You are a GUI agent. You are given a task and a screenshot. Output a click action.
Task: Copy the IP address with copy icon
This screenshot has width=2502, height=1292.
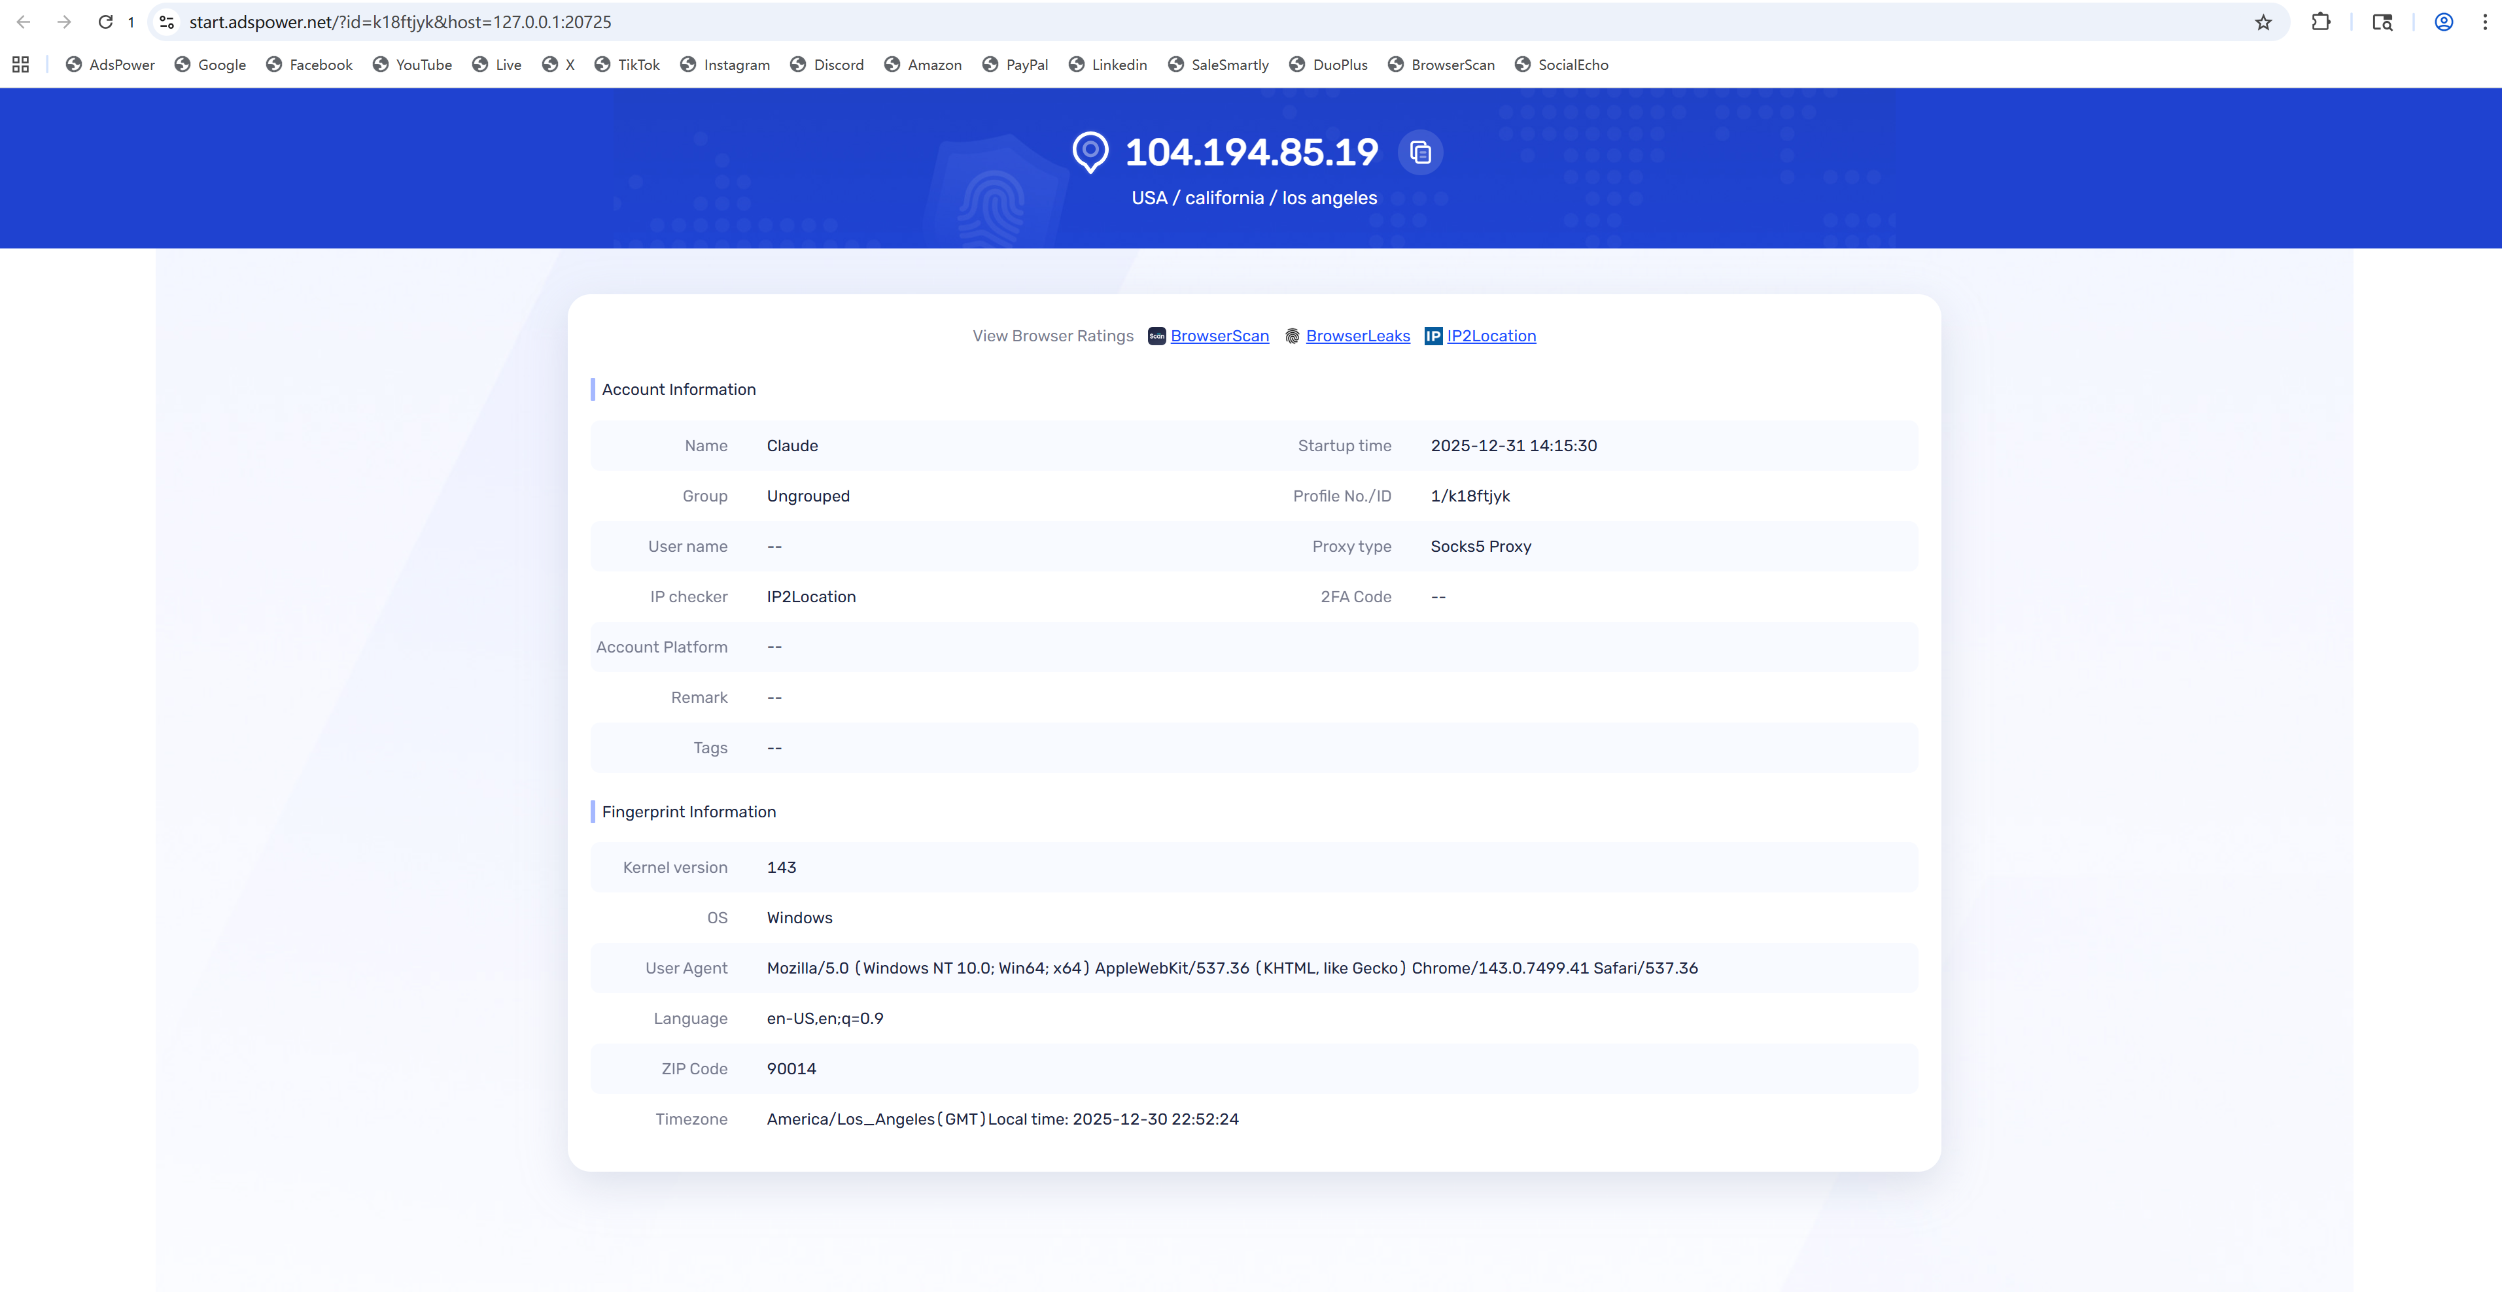(1420, 152)
